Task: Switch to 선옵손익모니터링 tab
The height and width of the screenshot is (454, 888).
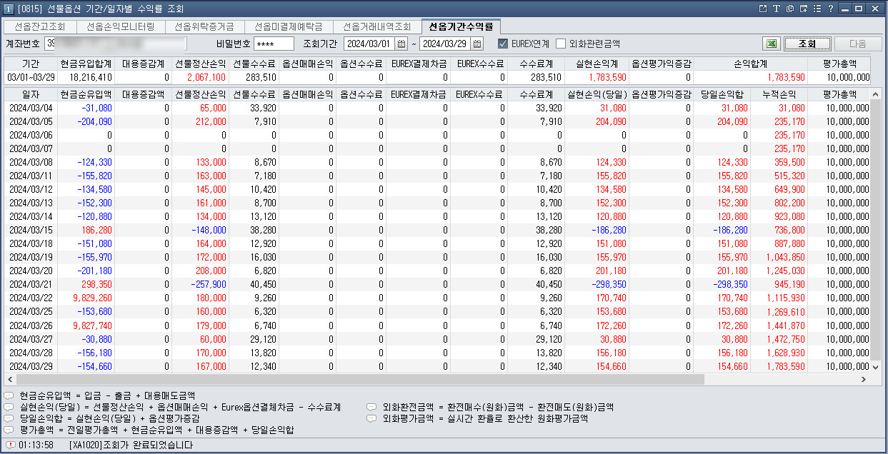Action: click(119, 27)
